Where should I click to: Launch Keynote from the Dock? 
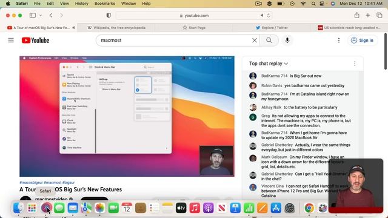point(235,208)
